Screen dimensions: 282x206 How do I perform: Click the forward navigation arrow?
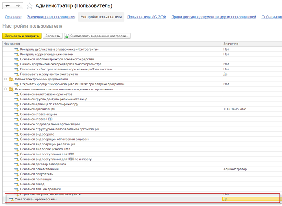18,6
